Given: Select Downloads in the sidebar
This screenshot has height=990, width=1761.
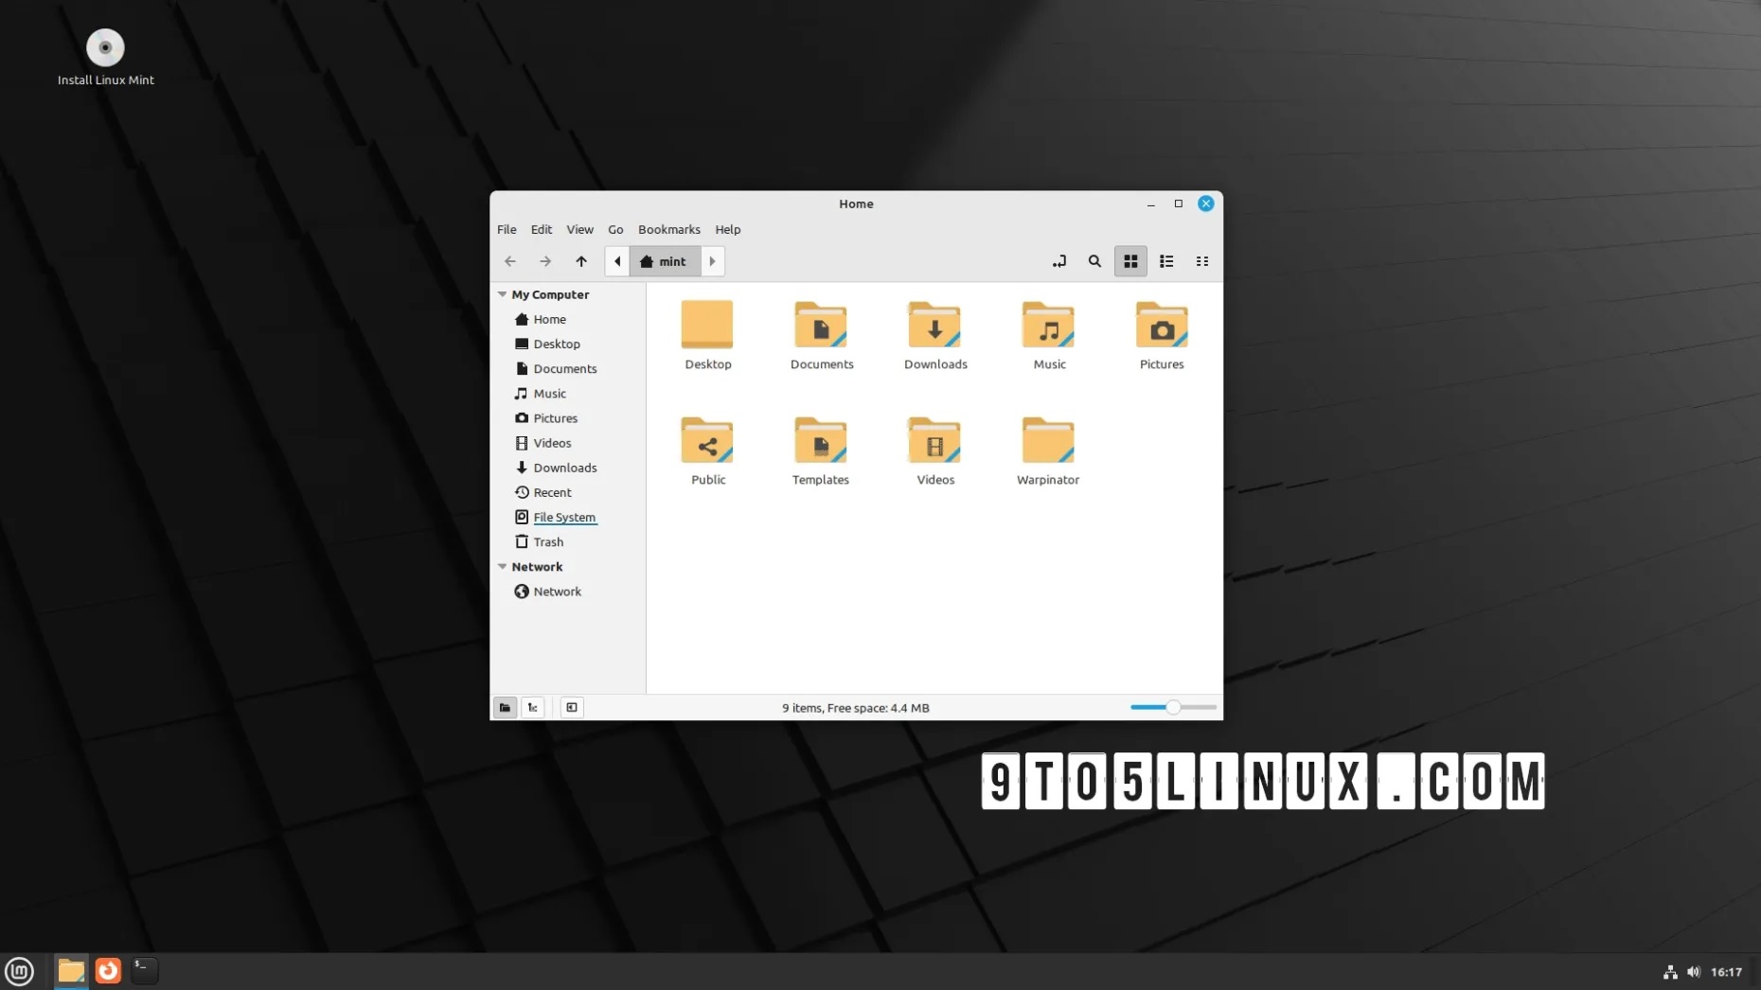Looking at the screenshot, I should (x=568, y=468).
